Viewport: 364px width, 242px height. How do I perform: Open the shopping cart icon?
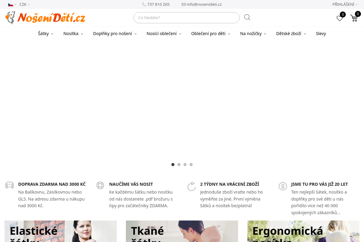354,18
